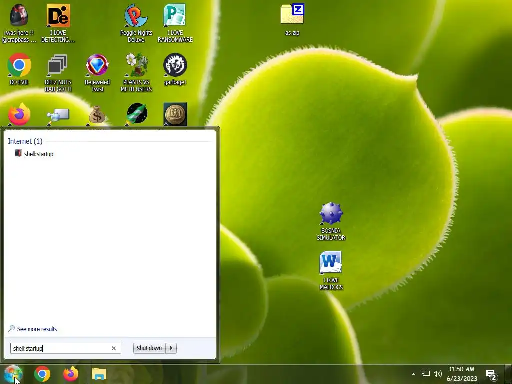The image size is (512, 384).
Task: Select the network monitor desktop icon
Action: [x=58, y=116]
